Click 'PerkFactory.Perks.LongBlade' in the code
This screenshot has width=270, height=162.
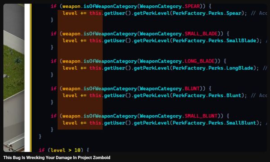213,68
